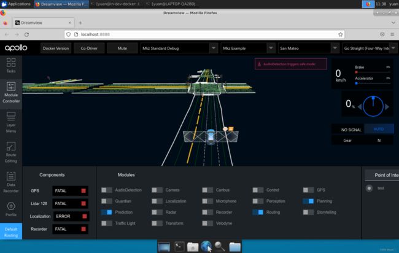The image size is (399, 253).
Task: Enable the Perception module switch
Action: tap(258, 201)
